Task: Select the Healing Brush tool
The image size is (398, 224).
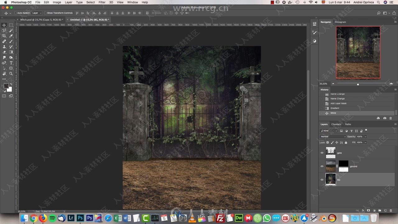Action: [4, 41]
